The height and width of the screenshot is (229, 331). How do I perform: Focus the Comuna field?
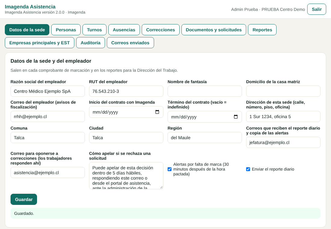point(48,138)
